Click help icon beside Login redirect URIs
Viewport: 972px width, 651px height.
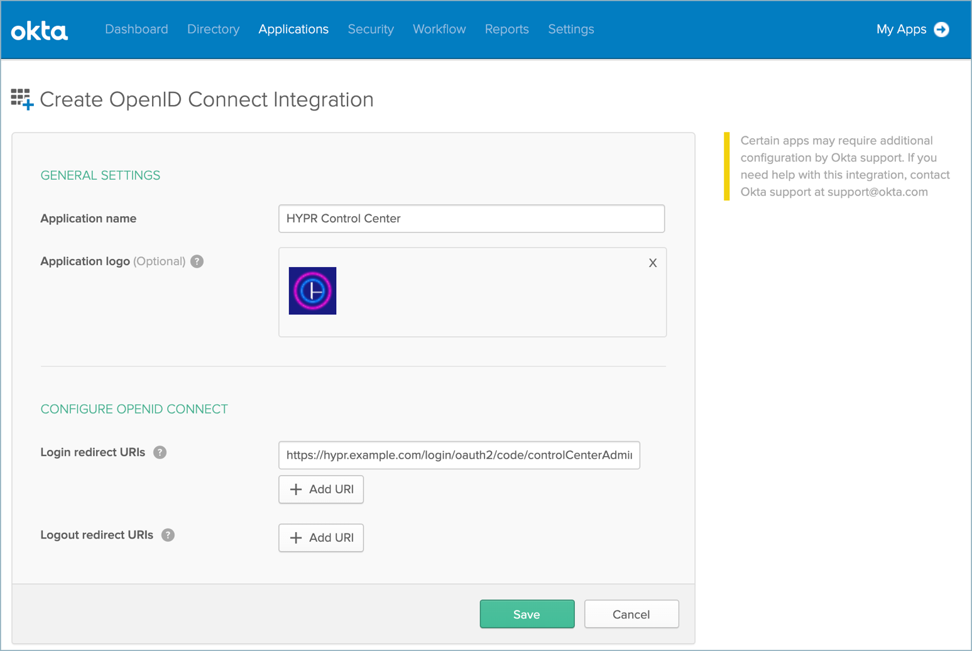point(160,452)
